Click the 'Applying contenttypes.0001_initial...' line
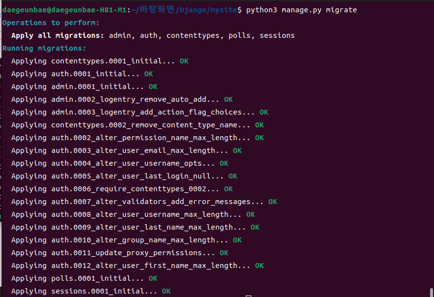 point(100,61)
